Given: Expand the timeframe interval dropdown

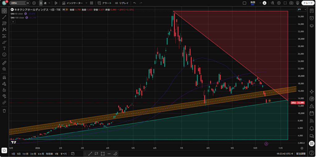Looking at the screenshot, I should pyautogui.click(x=49, y=3).
